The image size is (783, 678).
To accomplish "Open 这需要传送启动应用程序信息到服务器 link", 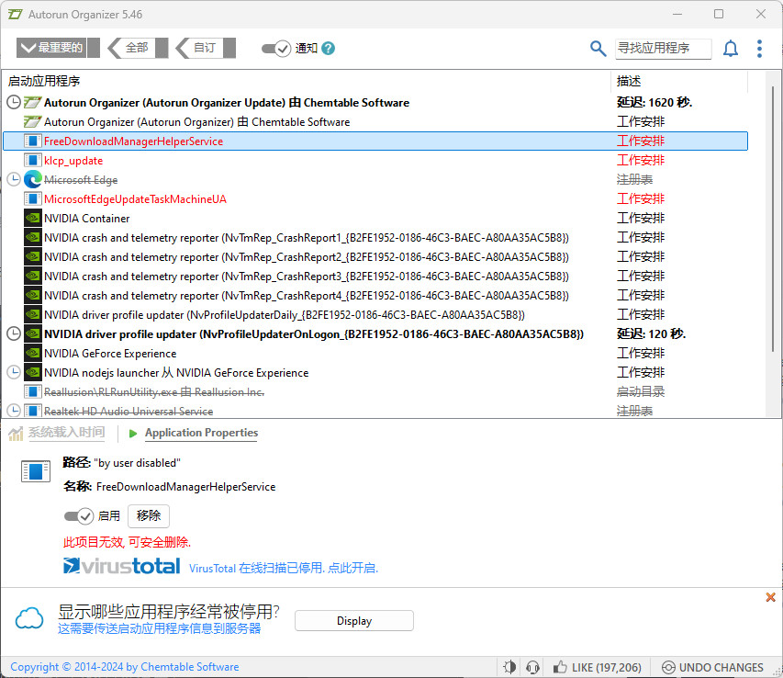I will pos(160,628).
